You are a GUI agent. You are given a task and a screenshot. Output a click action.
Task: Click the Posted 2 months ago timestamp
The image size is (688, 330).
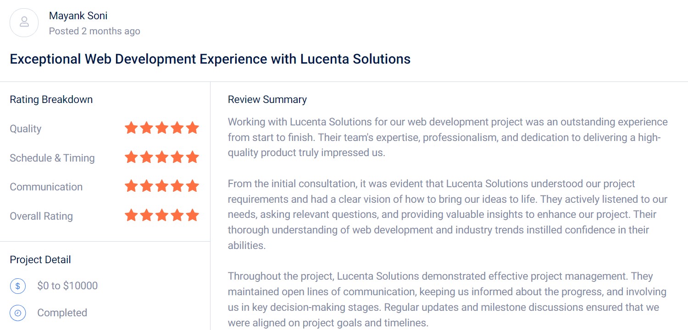(94, 31)
